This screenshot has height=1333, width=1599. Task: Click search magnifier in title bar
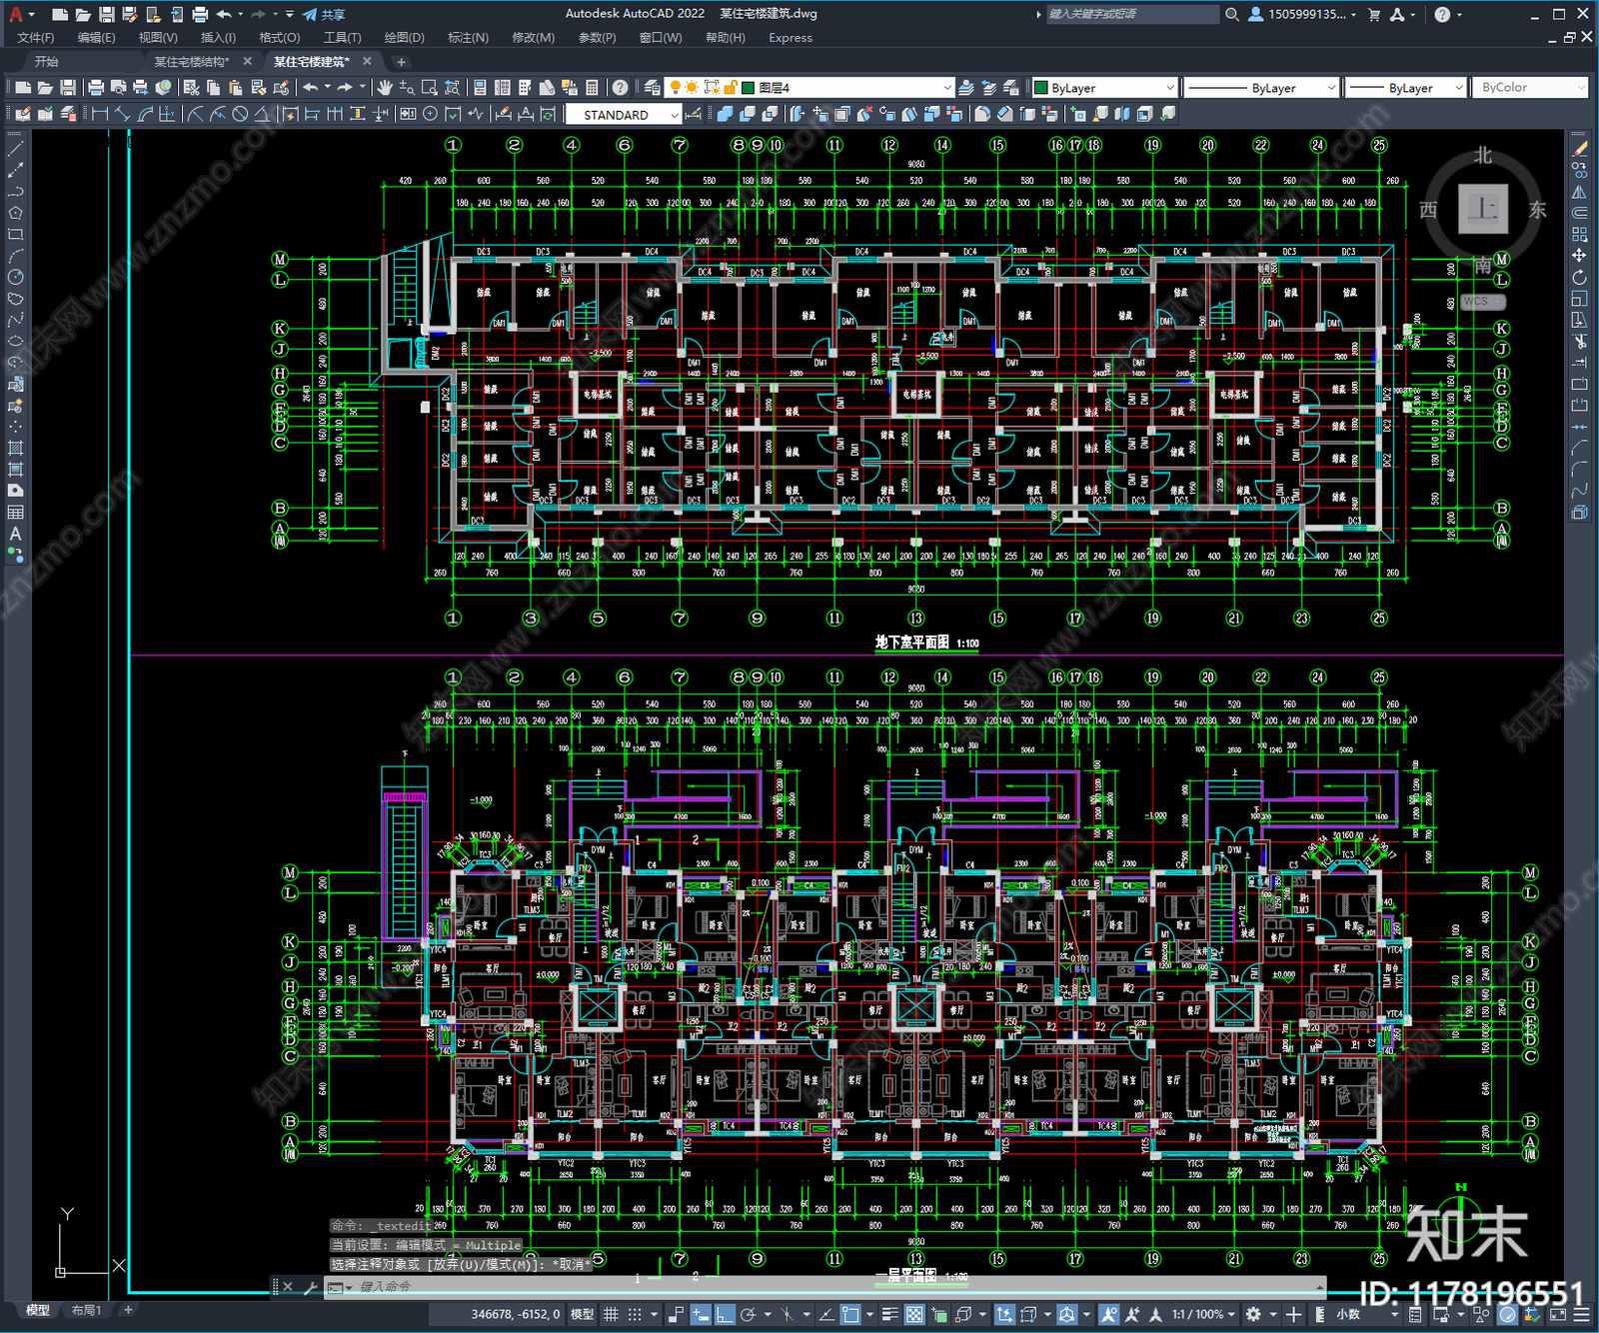1232,14
